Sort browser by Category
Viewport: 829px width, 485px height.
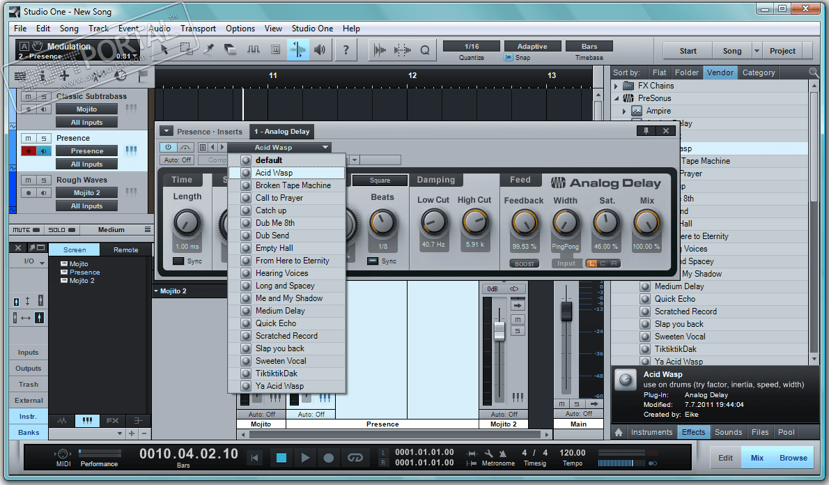click(758, 72)
